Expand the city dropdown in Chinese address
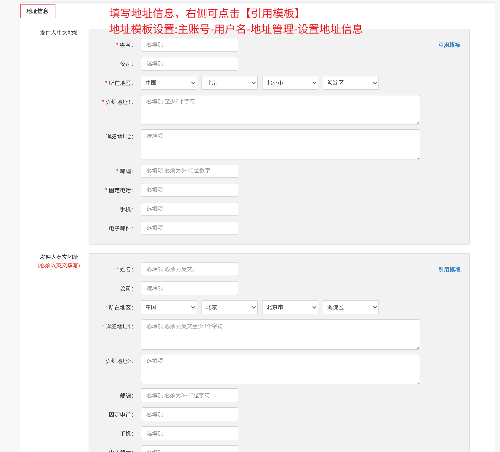 tap(290, 83)
